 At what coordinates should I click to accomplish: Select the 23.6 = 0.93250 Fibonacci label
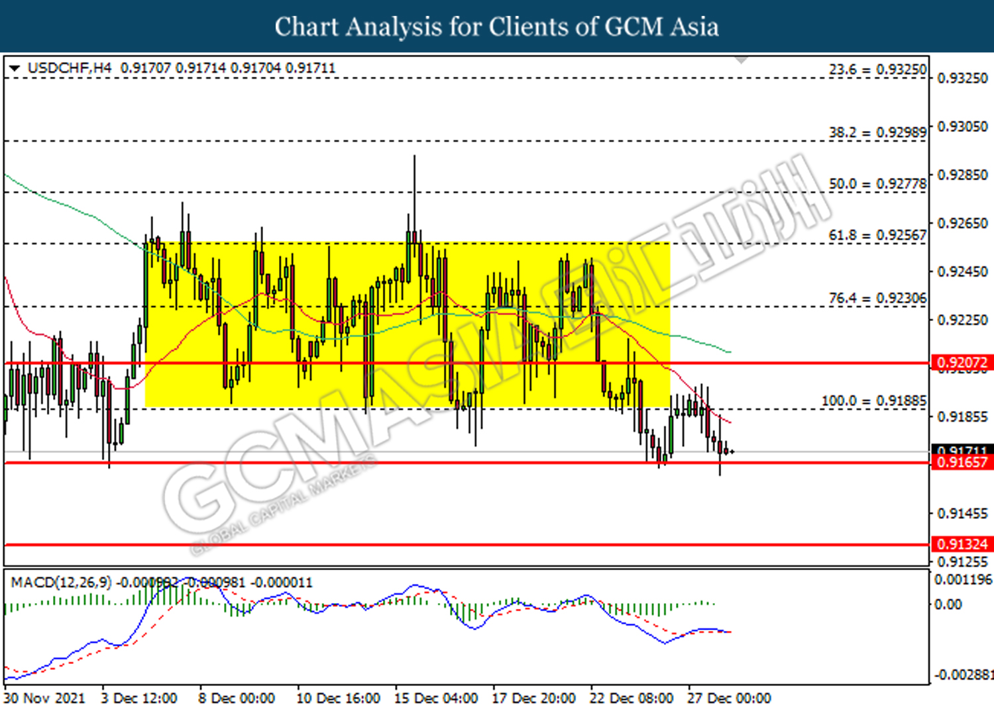coord(878,70)
